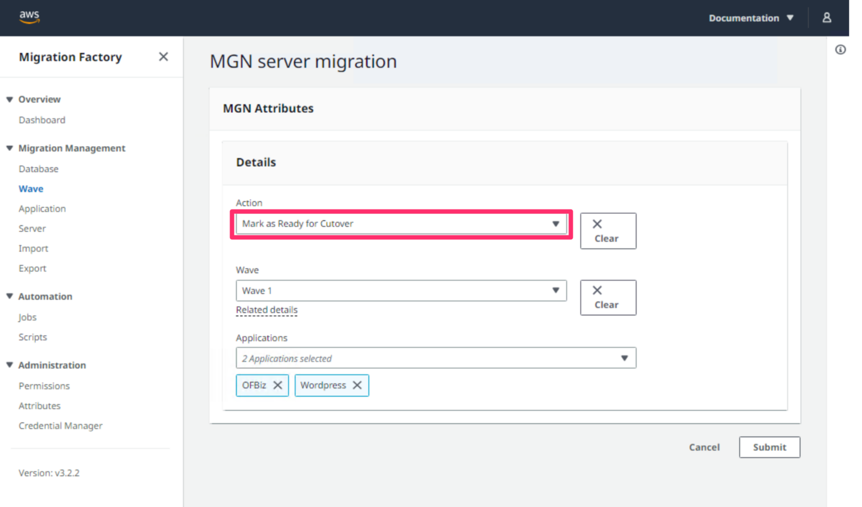Select Dashboard in the sidebar
Screen dimensions: 862x507
[x=42, y=120]
